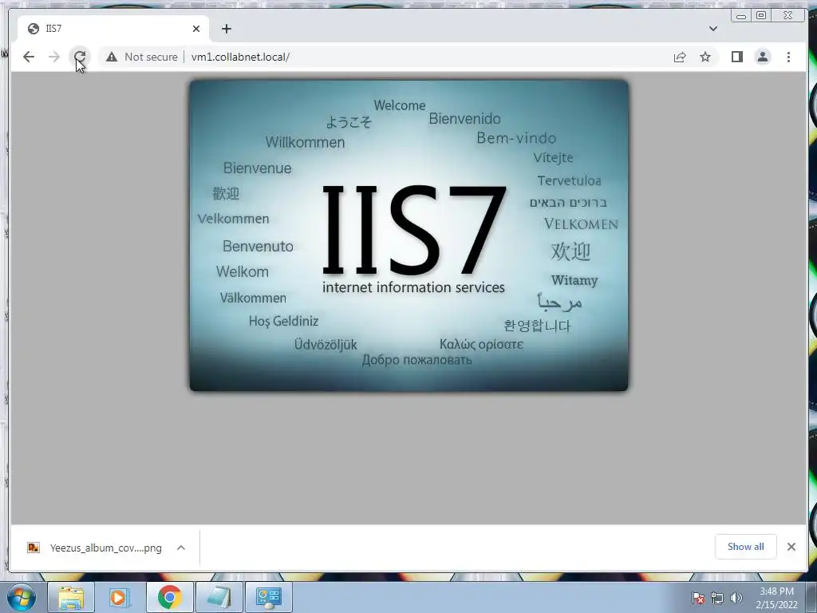817x613 pixels.
Task: Show all downloads
Action: click(746, 546)
